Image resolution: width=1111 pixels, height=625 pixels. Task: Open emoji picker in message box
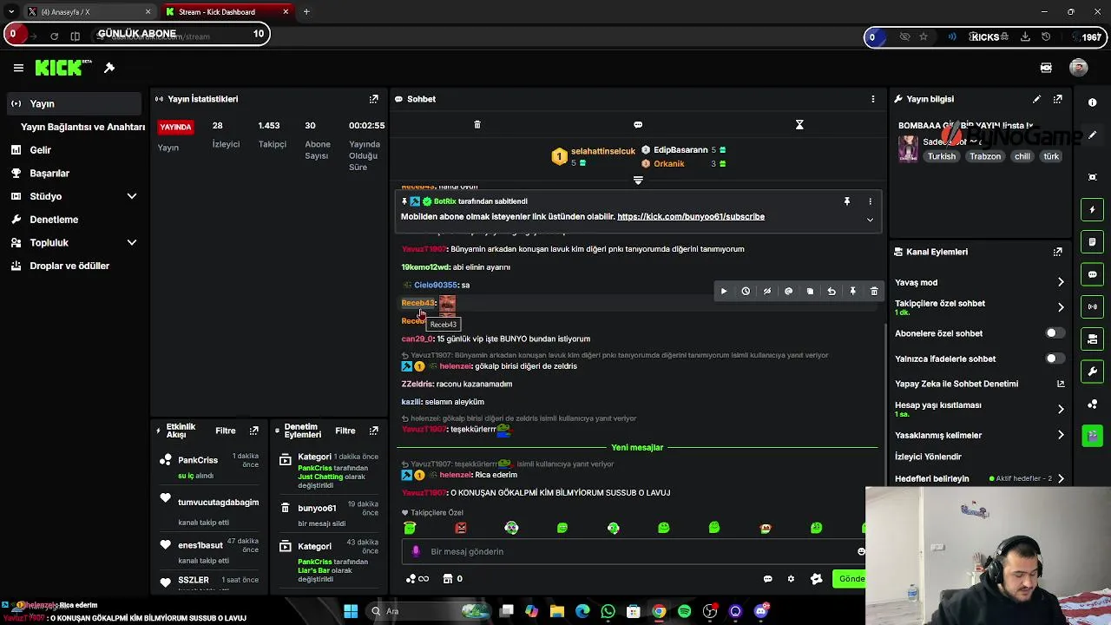click(860, 551)
